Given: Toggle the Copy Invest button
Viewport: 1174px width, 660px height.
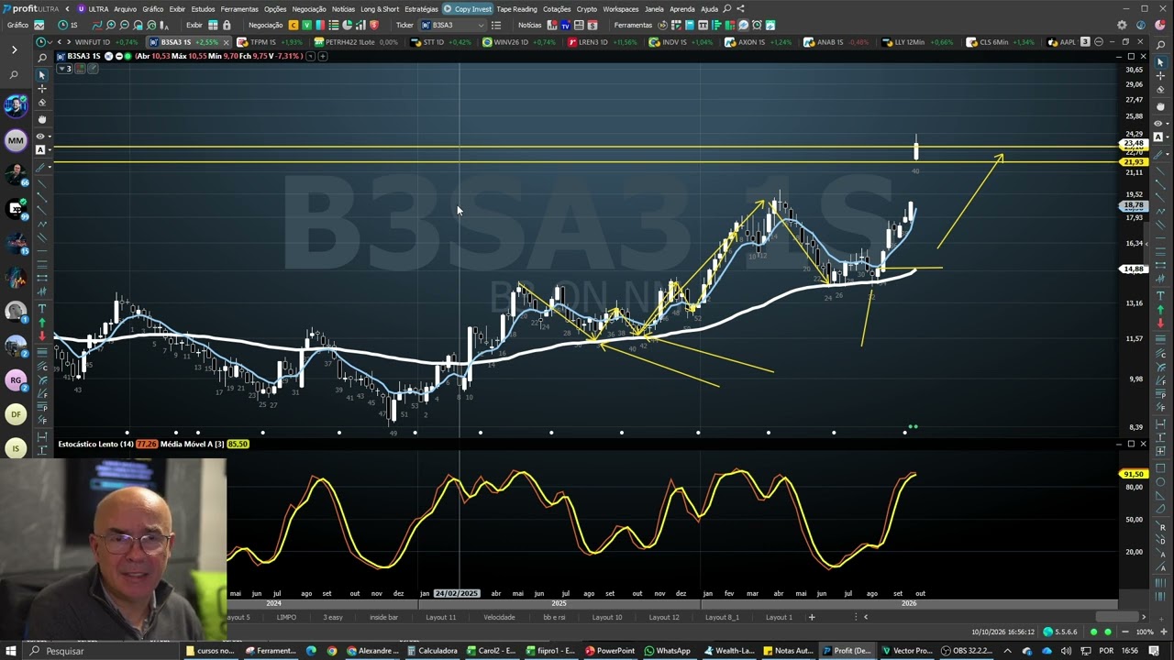Looking at the screenshot, I should (468, 9).
